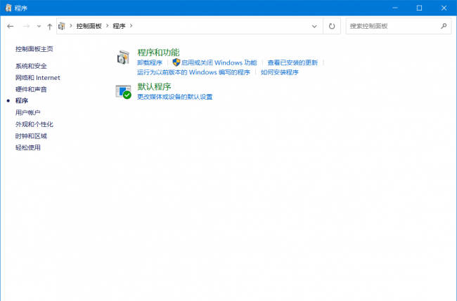Viewport: 457px width, 301px height.
Task: Click the 默认程序 icon with green check
Action: pos(123,92)
